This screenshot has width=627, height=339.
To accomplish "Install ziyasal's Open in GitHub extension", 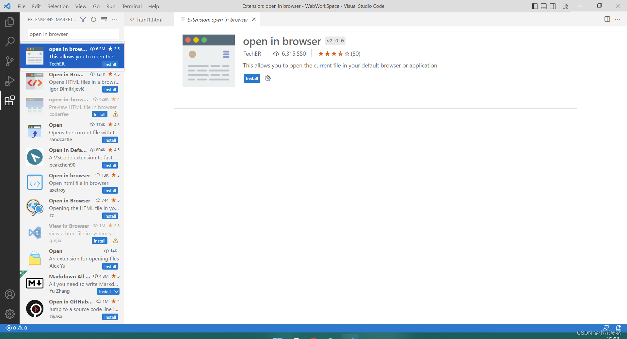I will tap(110, 317).
